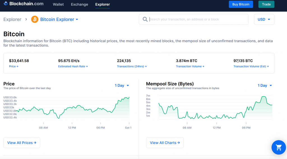Click the Buy Bitcoin button

tap(241, 4)
